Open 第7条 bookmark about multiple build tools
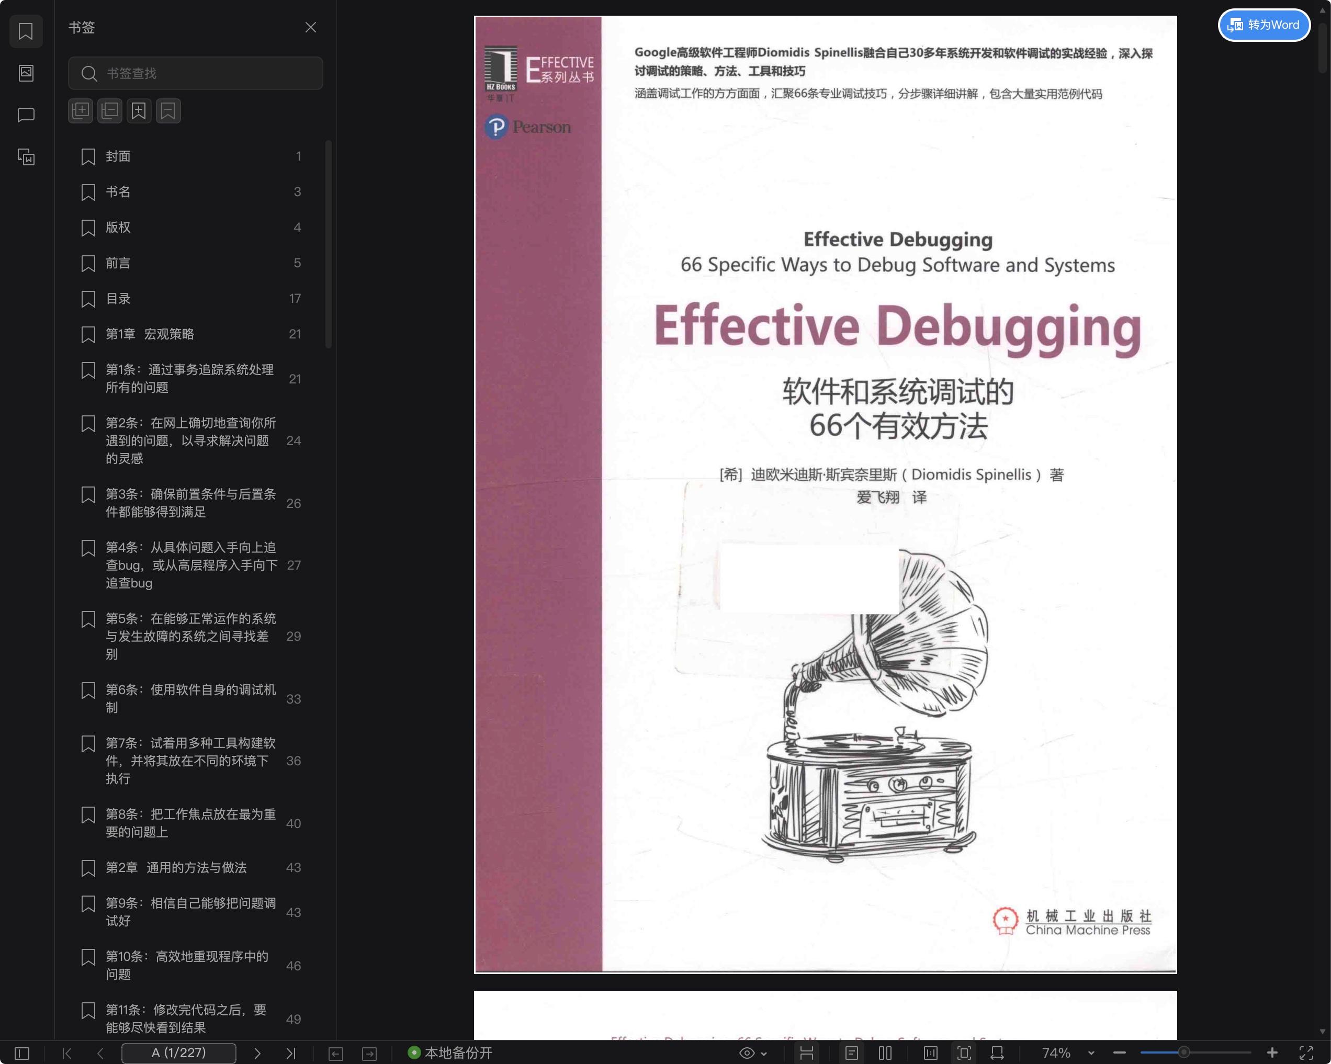1331x1064 pixels. (192, 761)
